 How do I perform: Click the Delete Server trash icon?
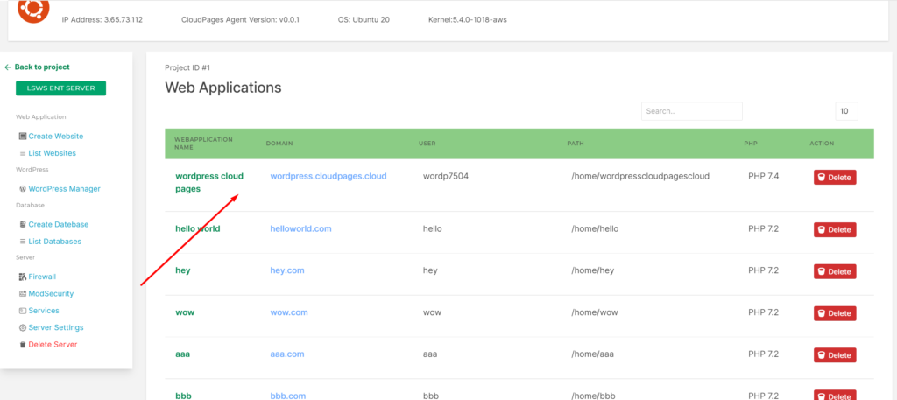click(x=22, y=345)
